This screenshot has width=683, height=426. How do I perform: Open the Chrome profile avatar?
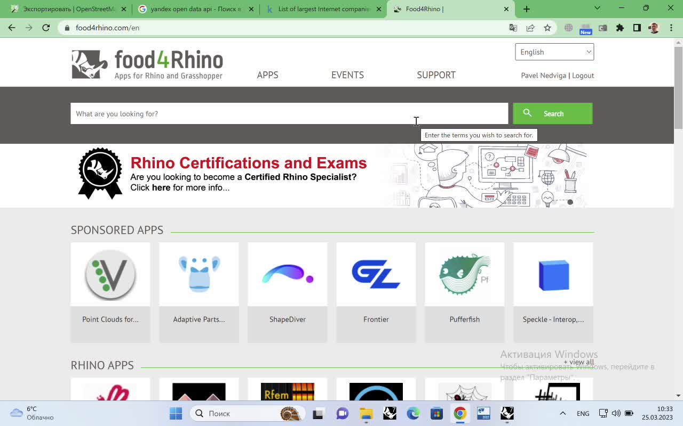coord(654,28)
